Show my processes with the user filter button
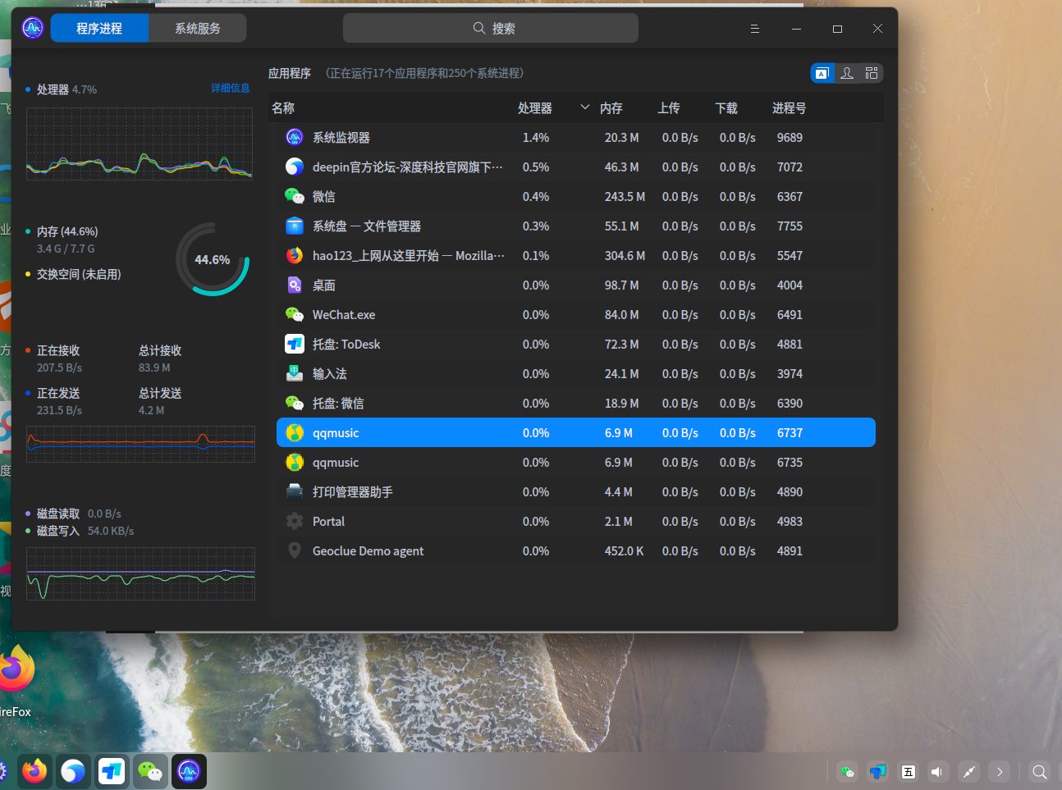This screenshot has height=790, width=1062. click(x=847, y=73)
